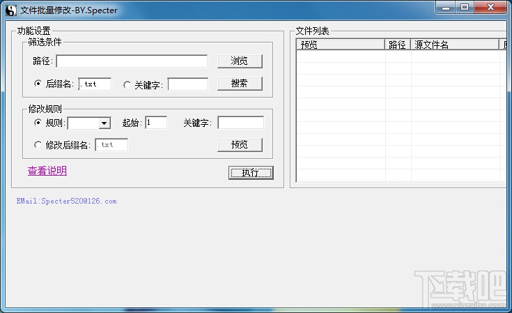Choose the 规则 radio option
The image size is (512, 313).
(x=38, y=123)
